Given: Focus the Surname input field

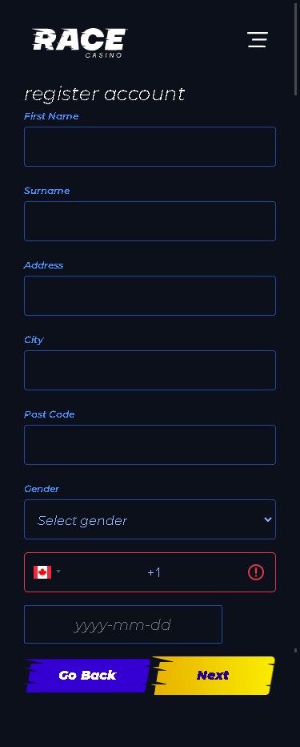Looking at the screenshot, I should (x=150, y=221).
